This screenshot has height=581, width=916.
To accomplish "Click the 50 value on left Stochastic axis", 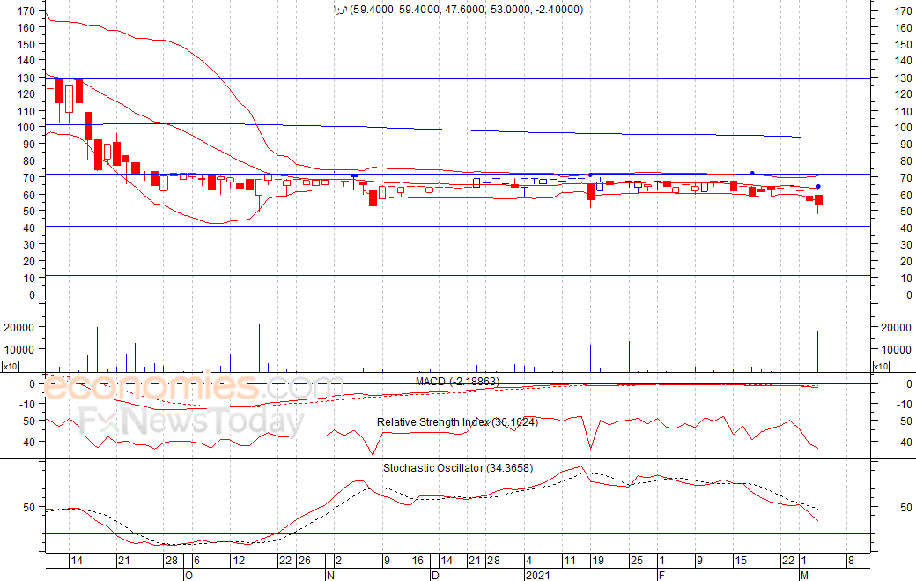I will point(29,507).
